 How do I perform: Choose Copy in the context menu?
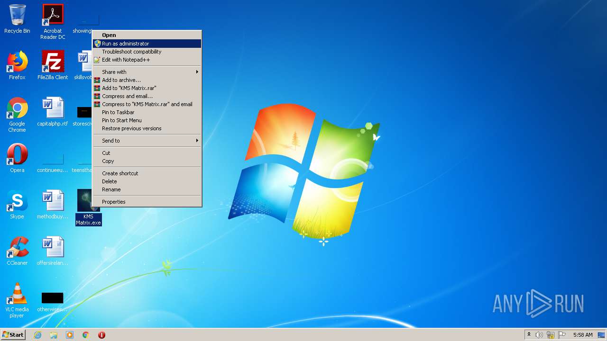pos(147,161)
